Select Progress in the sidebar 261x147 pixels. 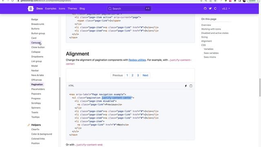(x=36, y=98)
